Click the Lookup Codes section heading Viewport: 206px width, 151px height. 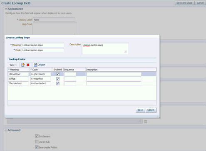[17, 59]
